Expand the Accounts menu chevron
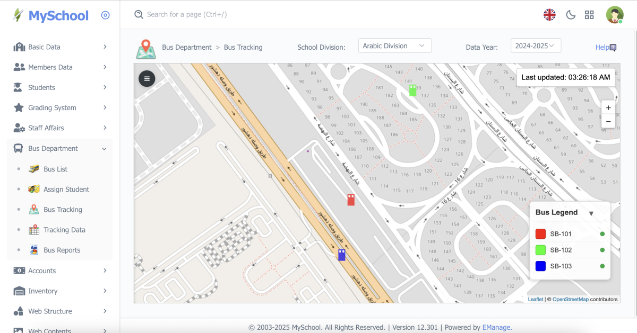The width and height of the screenshot is (637, 333). 105,271
